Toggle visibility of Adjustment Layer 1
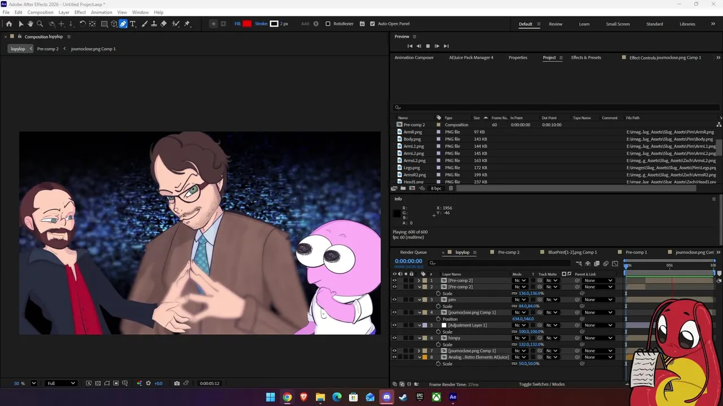 (394, 325)
